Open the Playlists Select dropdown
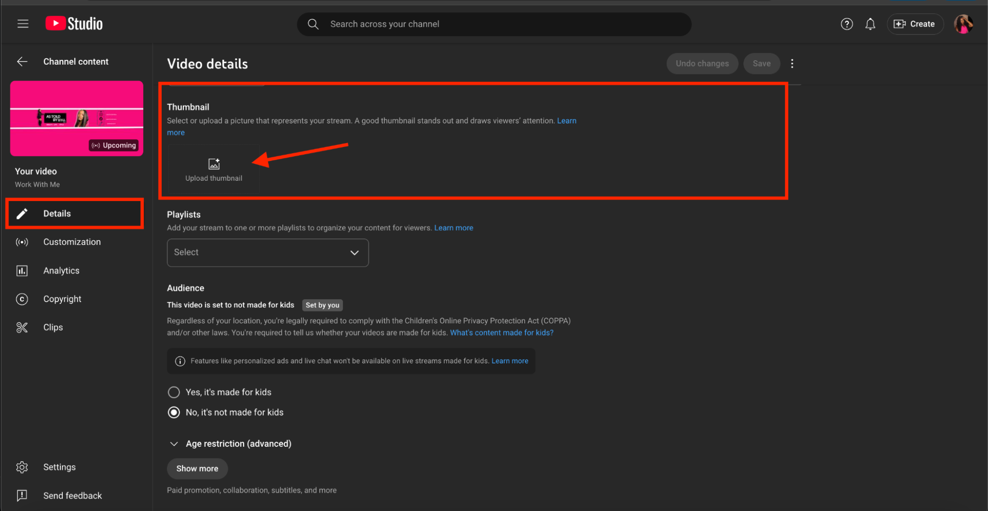Viewport: 988px width, 511px height. 267,253
